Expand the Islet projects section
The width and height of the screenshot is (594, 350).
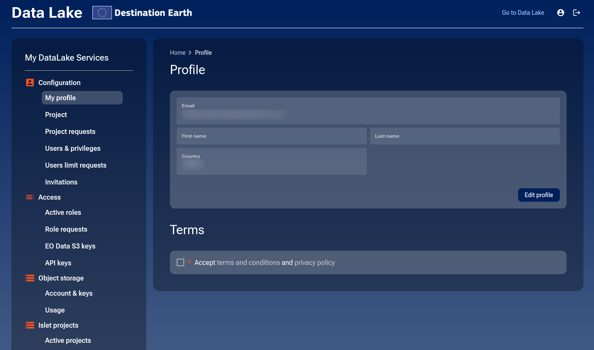(58, 325)
